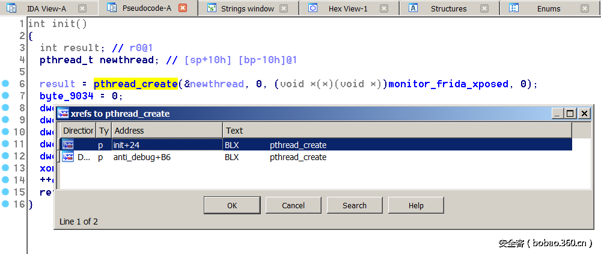Toggle breakpoint dot on line 16
The image size is (601, 254).
[5, 204]
